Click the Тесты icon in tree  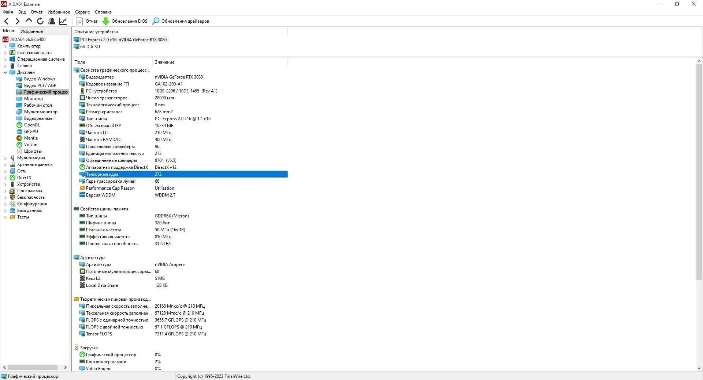[12, 217]
